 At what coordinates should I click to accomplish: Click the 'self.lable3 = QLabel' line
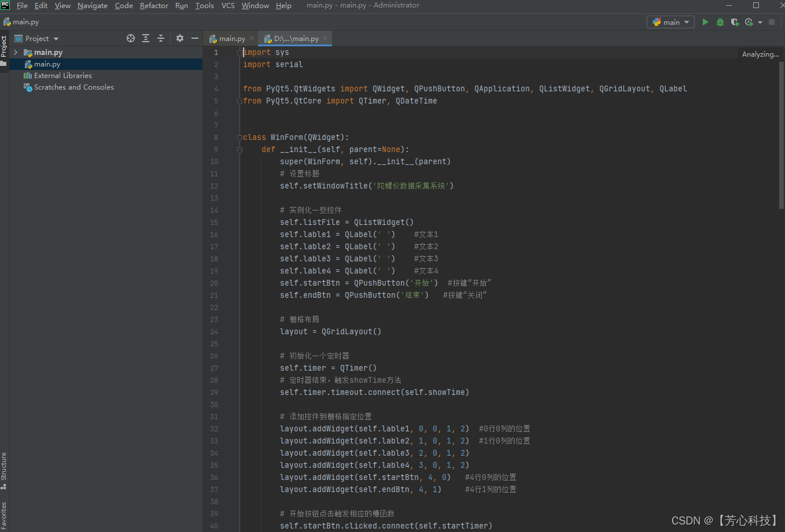359,259
